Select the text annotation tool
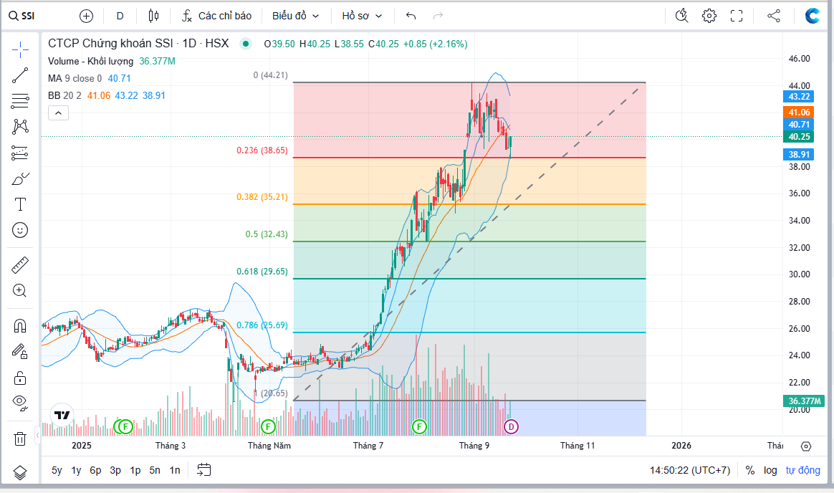 coord(20,205)
